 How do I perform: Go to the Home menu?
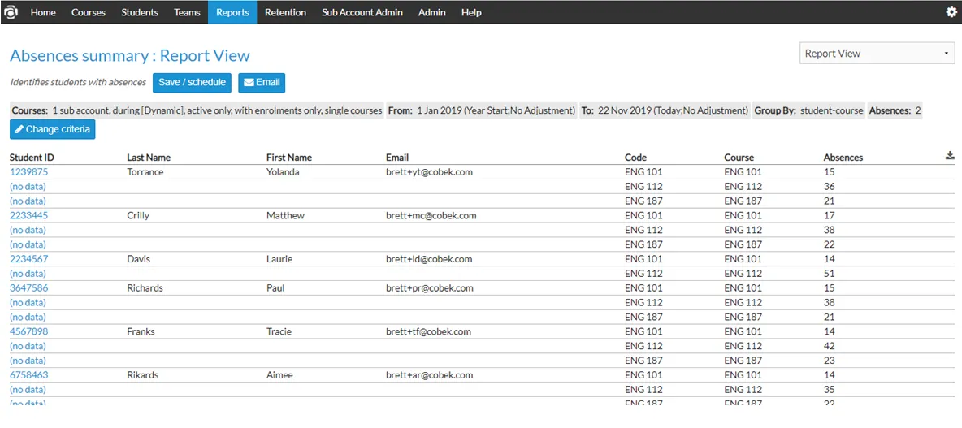pos(43,12)
